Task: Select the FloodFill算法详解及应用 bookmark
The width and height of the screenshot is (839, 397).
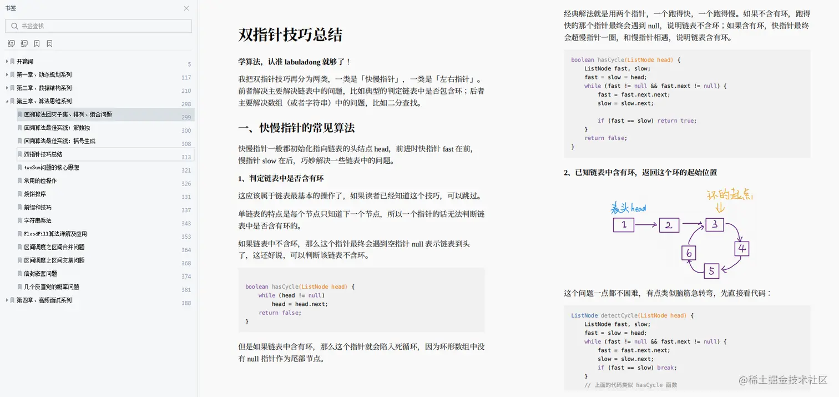Action: 58,234
